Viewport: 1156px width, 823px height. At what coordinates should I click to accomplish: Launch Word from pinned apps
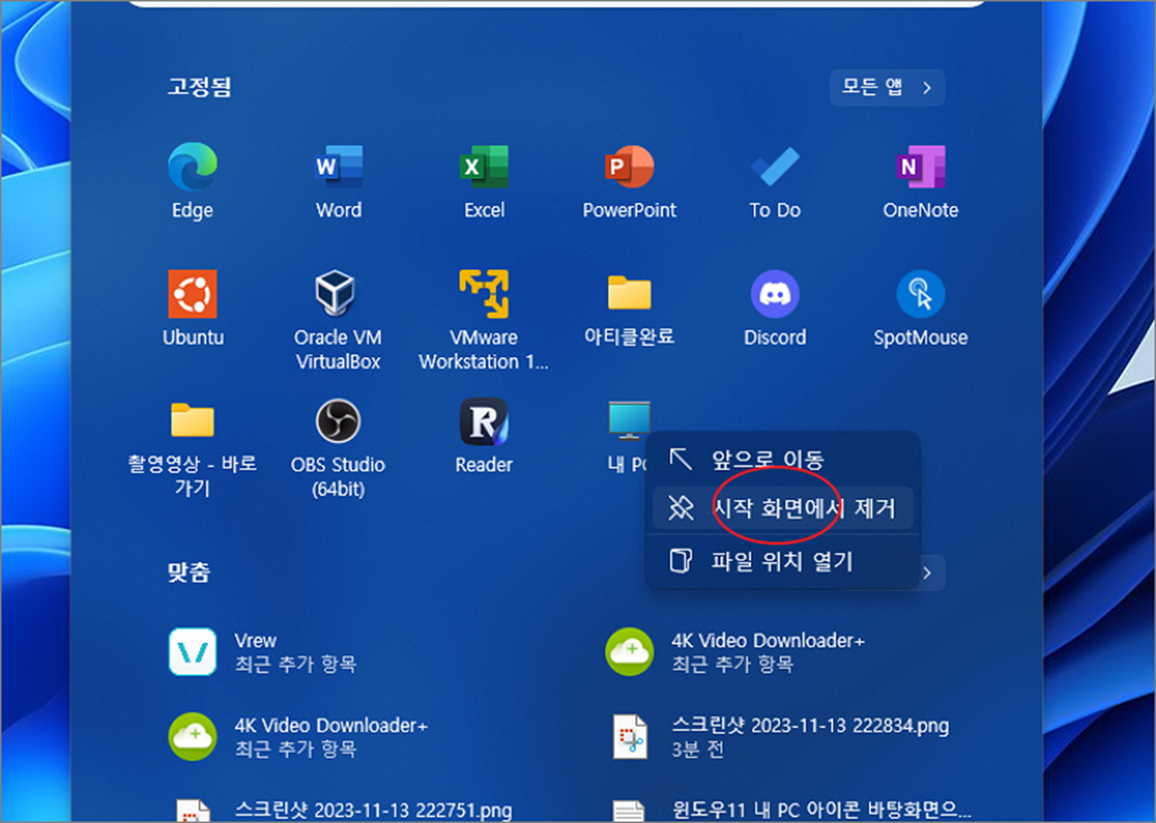pos(338,168)
